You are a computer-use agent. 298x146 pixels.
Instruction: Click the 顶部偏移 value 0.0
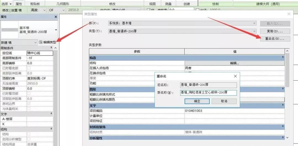[40, 89]
